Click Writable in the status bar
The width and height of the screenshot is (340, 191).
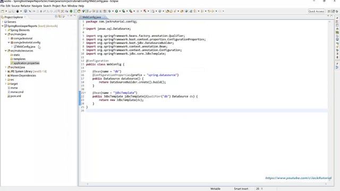pos(215,189)
